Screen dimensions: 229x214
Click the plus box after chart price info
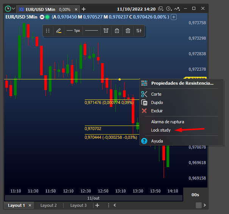click(x=174, y=17)
